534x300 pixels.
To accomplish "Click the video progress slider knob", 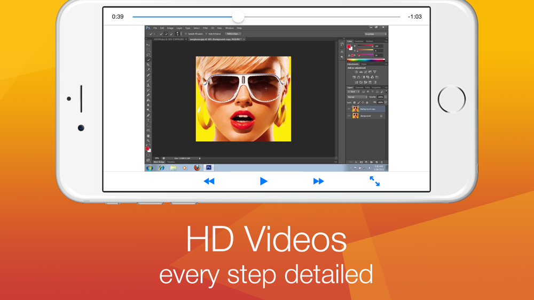I will point(238,17).
